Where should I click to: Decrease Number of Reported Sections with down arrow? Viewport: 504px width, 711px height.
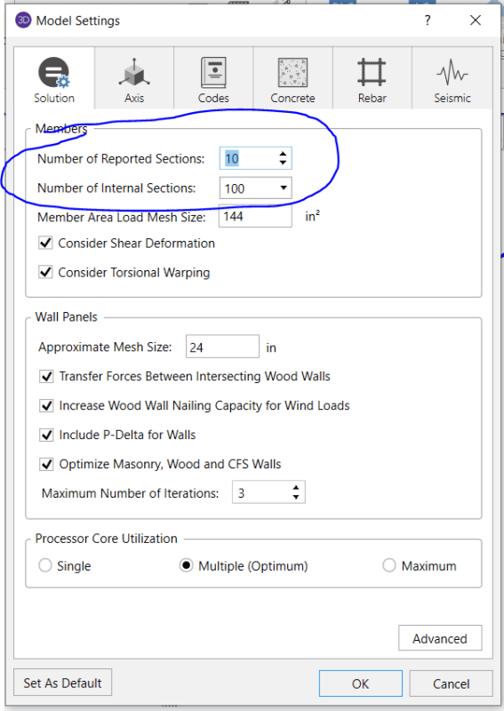[x=283, y=163]
